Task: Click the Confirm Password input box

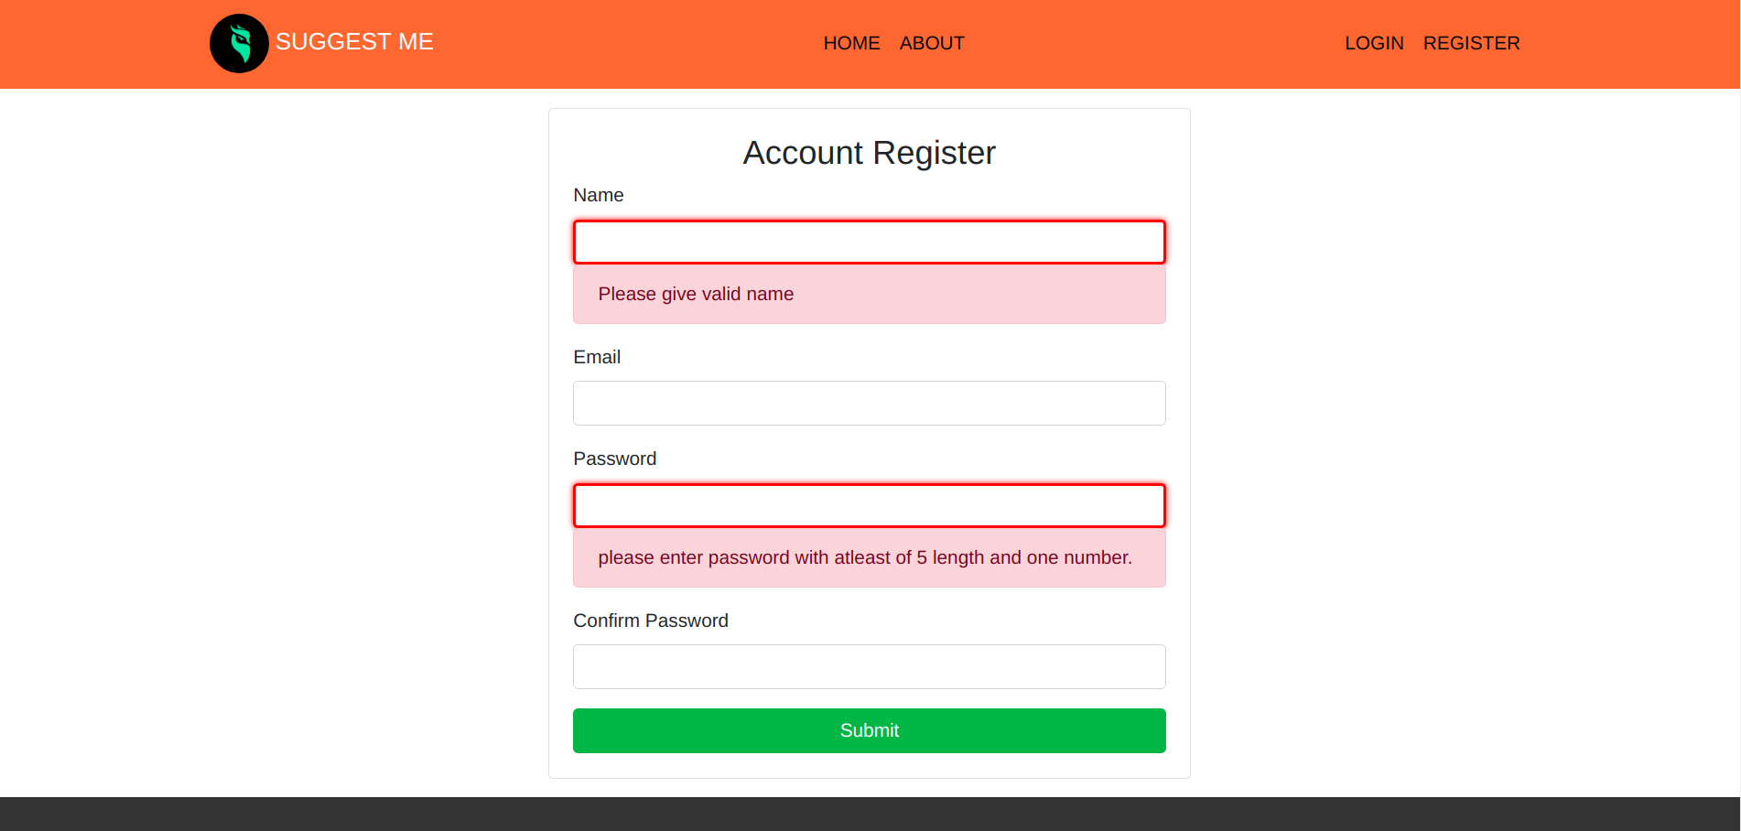Action: [x=869, y=667]
